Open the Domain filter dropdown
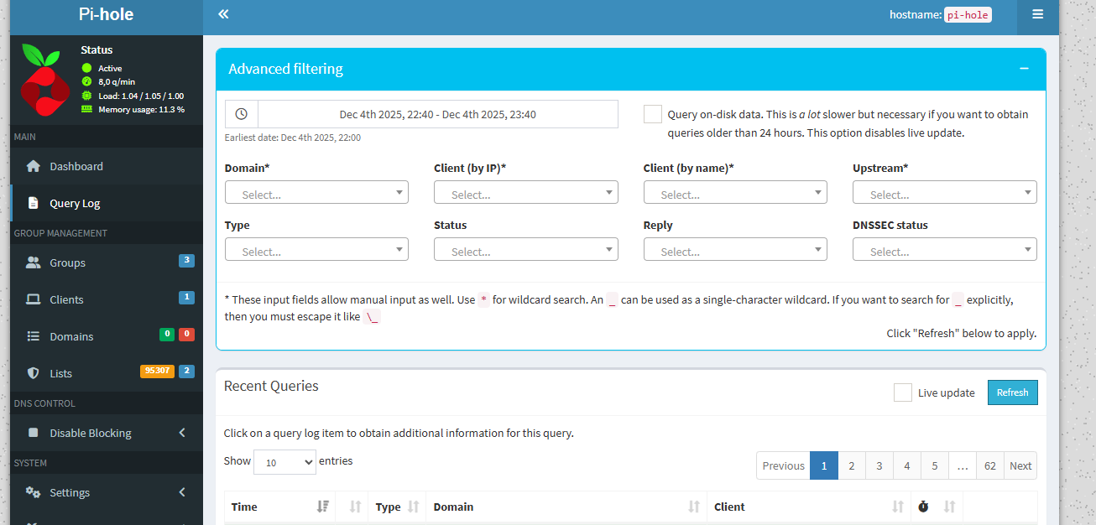Screen dimensions: 1096x525 point(316,194)
